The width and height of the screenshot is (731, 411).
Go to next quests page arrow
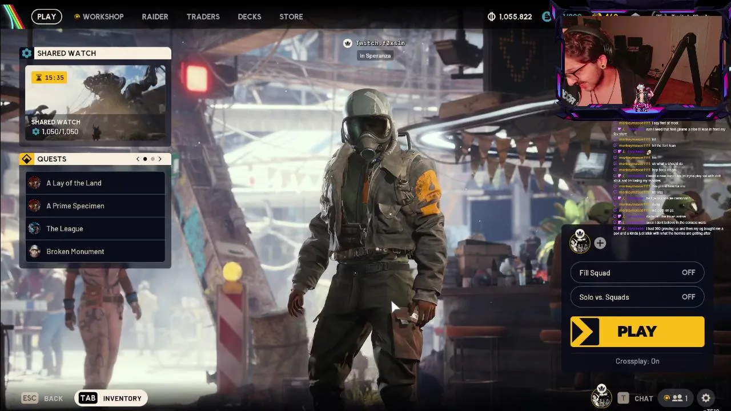click(160, 159)
